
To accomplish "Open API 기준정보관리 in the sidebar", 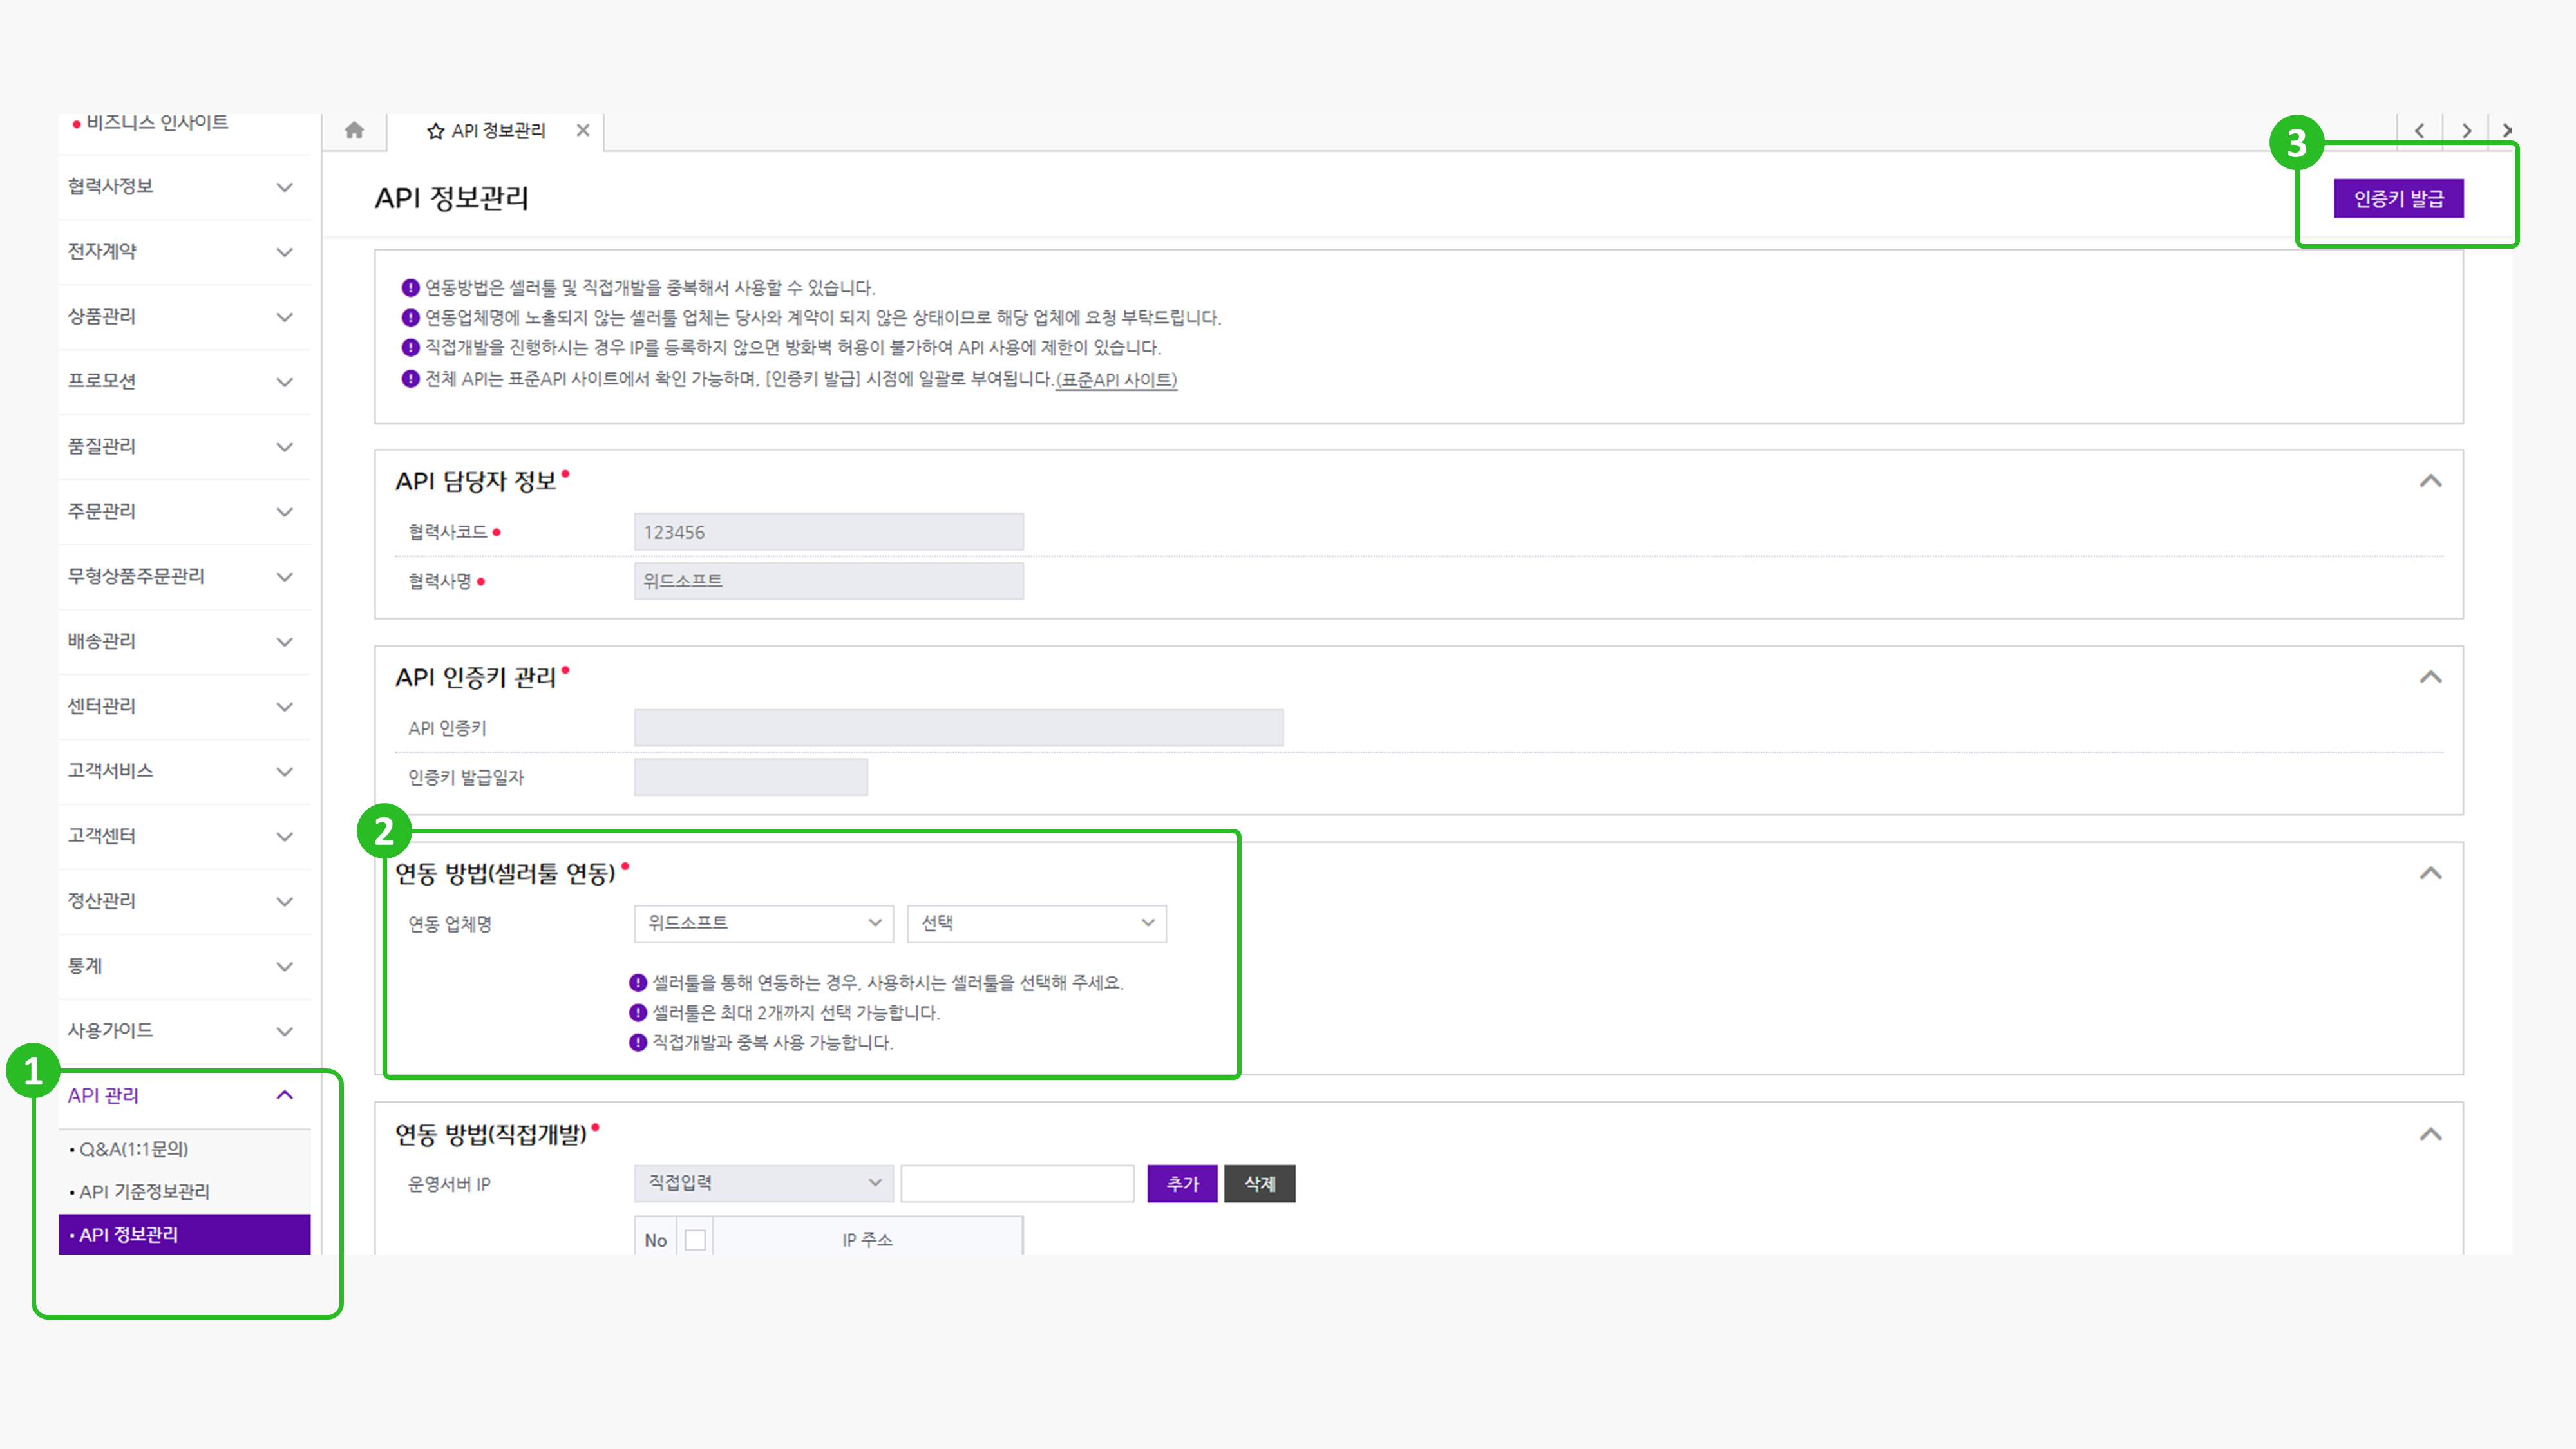I will [144, 1191].
